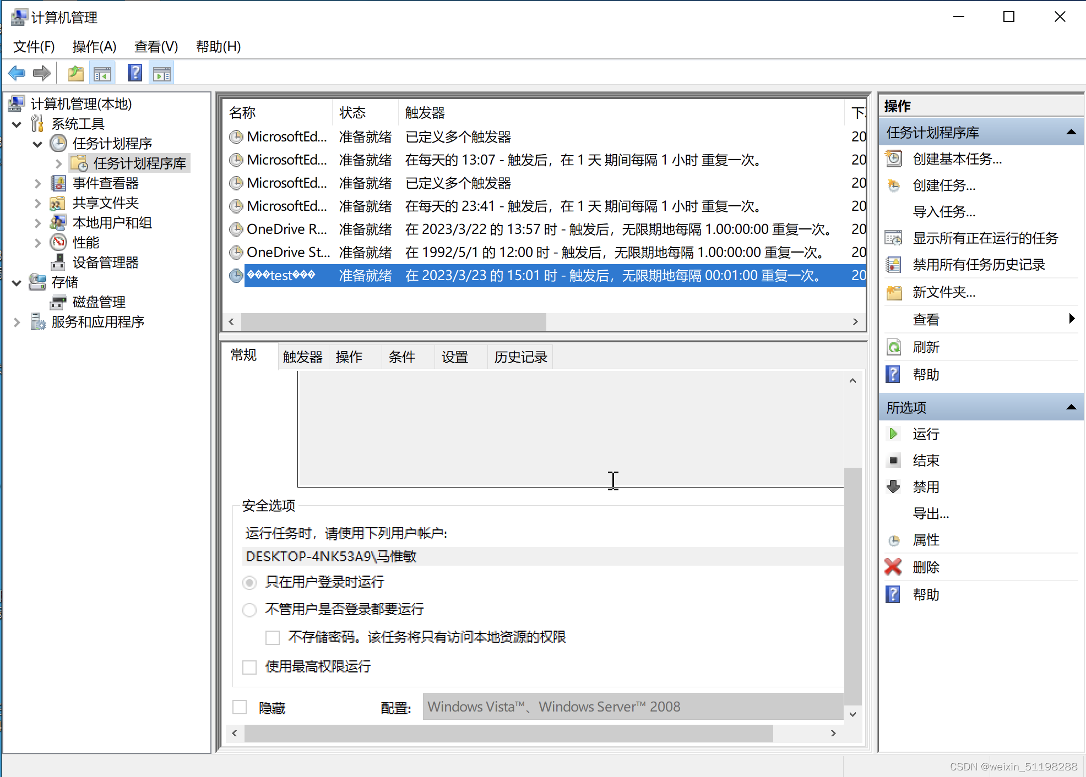1086x777 pixels.
Task: Toggle the 隐藏 checkbox
Action: click(x=240, y=707)
